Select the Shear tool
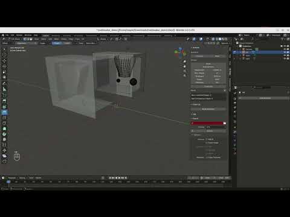290x217 pixels. [x=4, y=156]
